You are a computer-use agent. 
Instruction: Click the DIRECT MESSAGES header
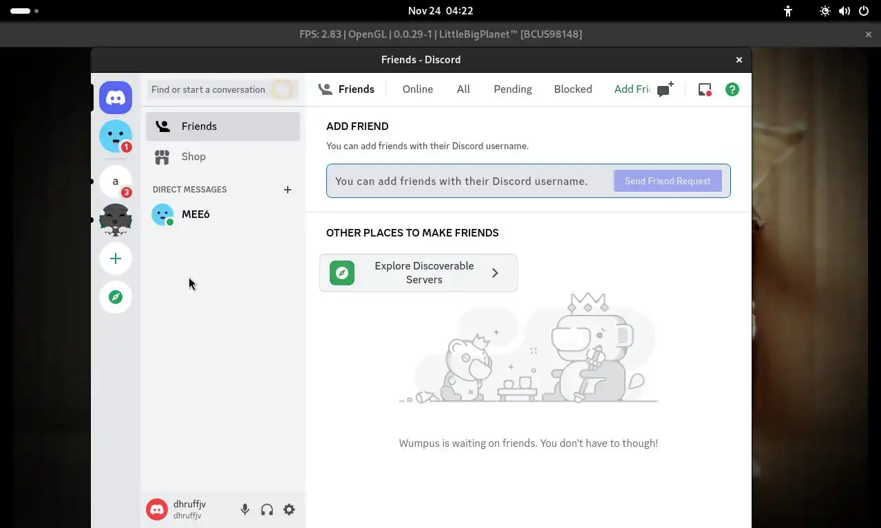click(x=189, y=190)
